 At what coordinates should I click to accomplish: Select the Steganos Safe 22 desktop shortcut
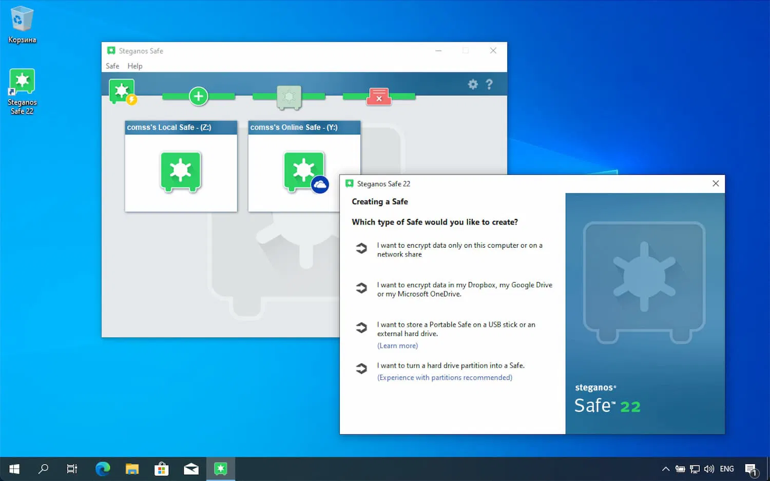click(x=22, y=92)
